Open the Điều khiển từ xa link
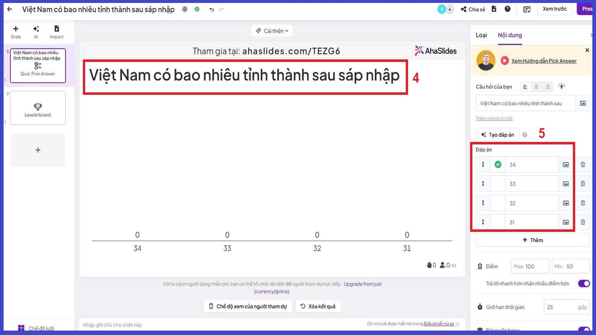 439,324
